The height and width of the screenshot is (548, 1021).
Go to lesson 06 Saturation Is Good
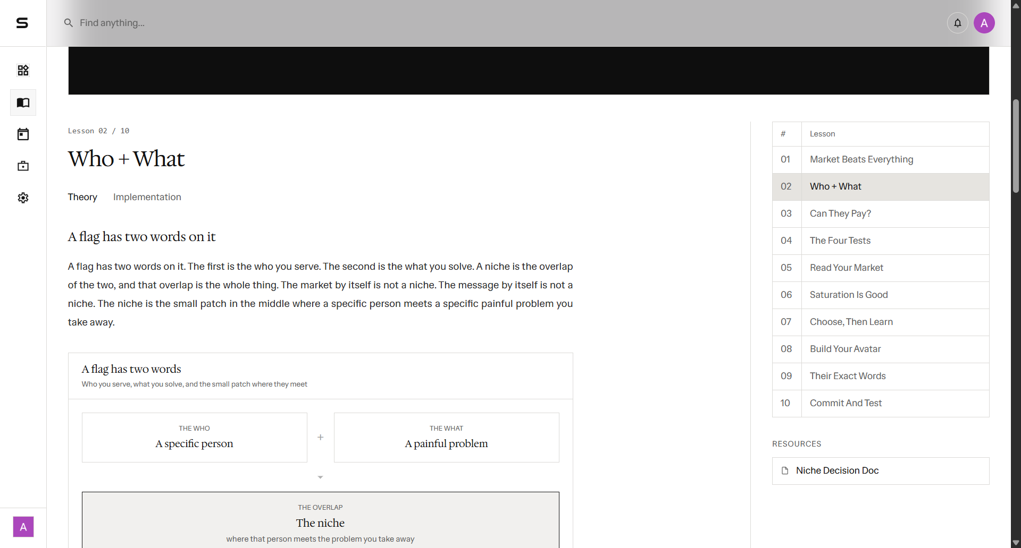tap(881, 295)
